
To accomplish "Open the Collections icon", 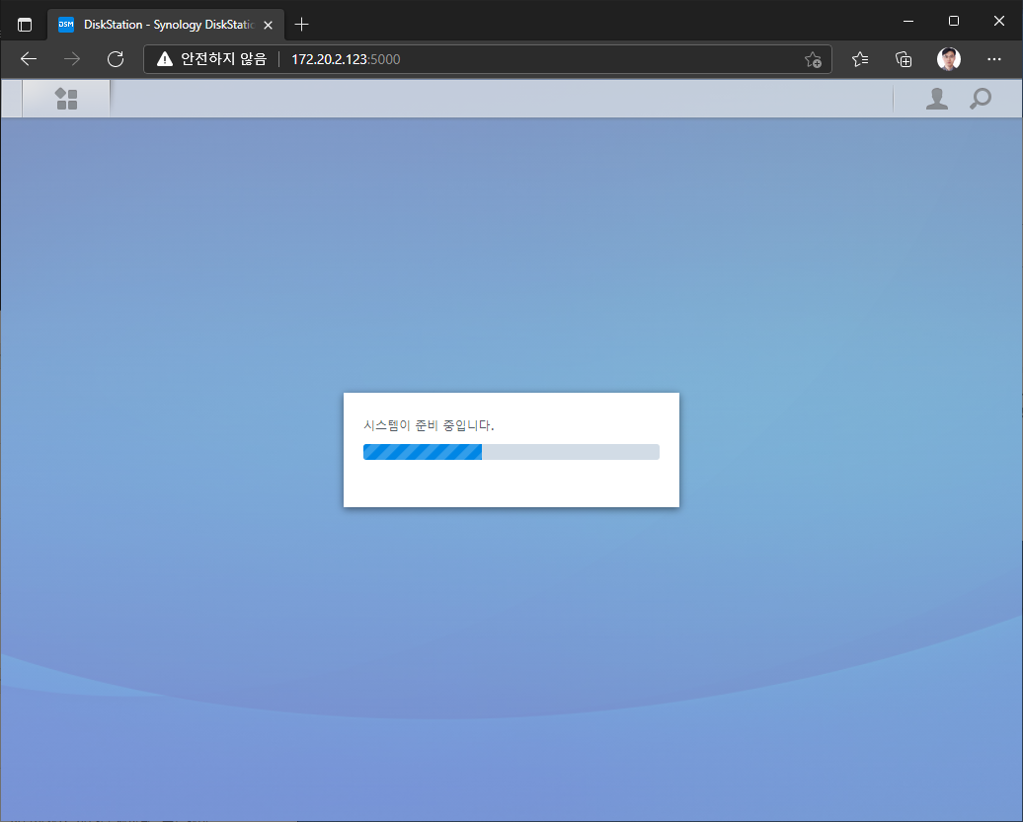I will tap(904, 59).
